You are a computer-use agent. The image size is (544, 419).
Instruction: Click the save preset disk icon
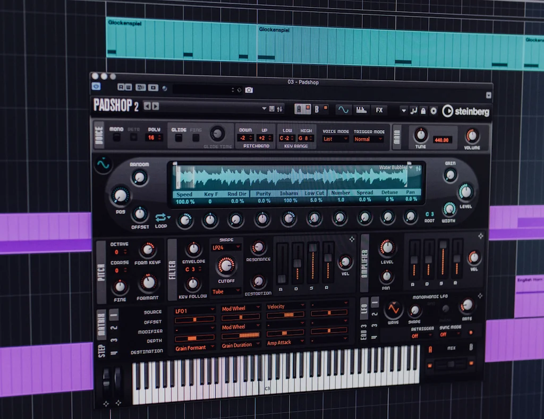(x=271, y=109)
